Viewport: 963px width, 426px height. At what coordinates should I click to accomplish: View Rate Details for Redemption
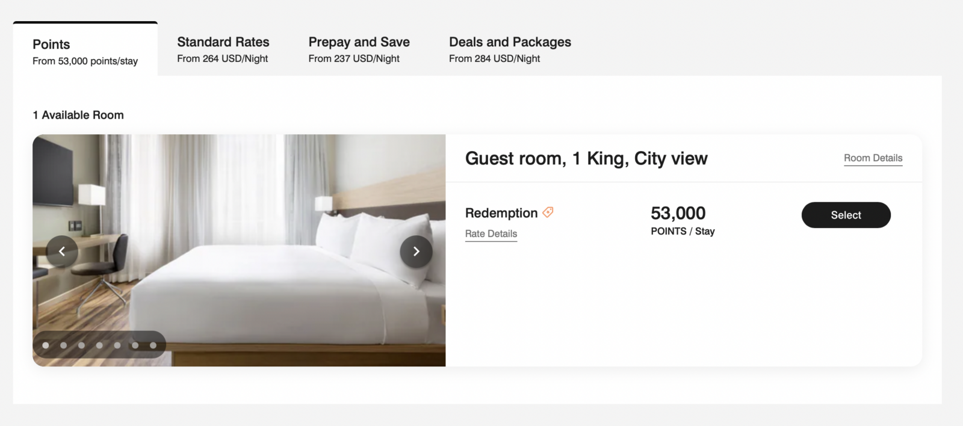pos(491,234)
